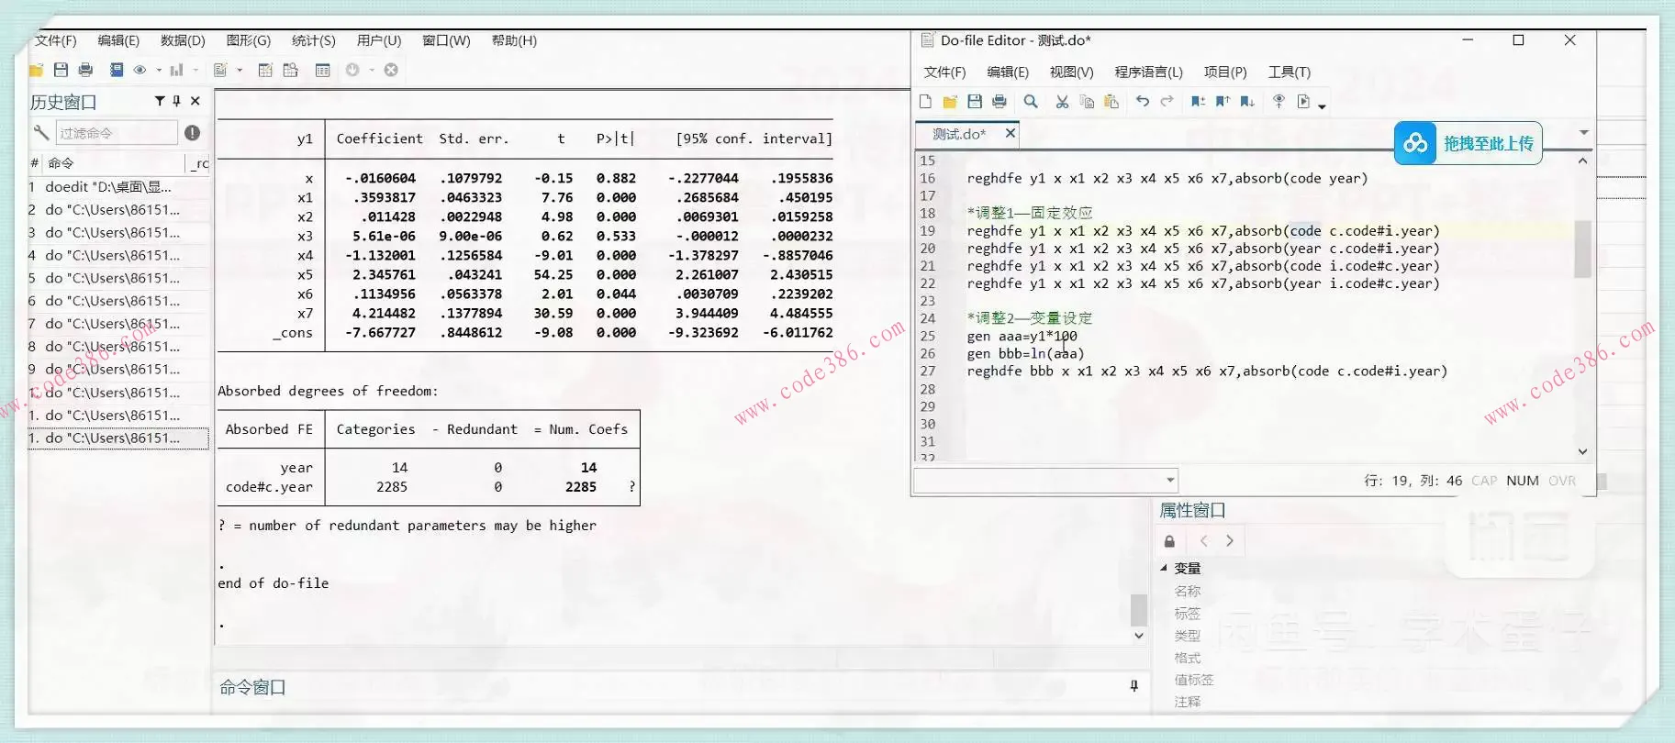The height and width of the screenshot is (743, 1675).
Task: Open the Data Editor (edit) icon in the main toolbar
Action: [x=265, y=71]
